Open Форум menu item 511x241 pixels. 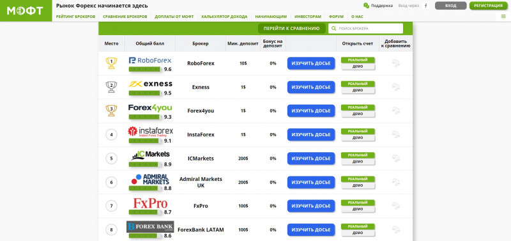pyautogui.click(x=336, y=17)
